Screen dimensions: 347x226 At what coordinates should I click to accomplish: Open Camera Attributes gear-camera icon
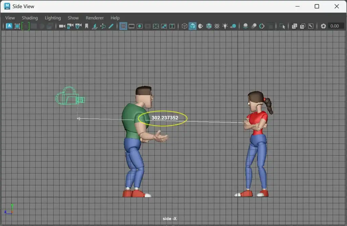[x=78, y=26]
